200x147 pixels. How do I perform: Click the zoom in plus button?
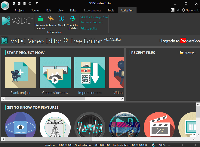pos(195,145)
